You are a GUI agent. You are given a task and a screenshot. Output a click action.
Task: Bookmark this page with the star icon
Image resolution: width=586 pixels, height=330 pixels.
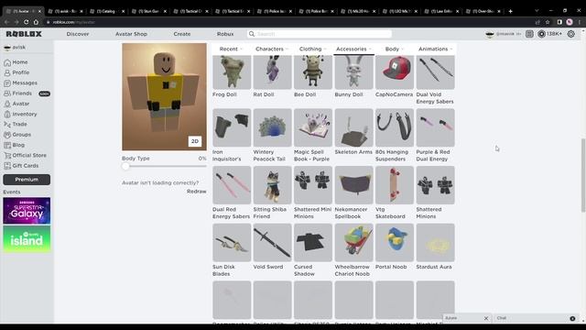tap(548, 22)
